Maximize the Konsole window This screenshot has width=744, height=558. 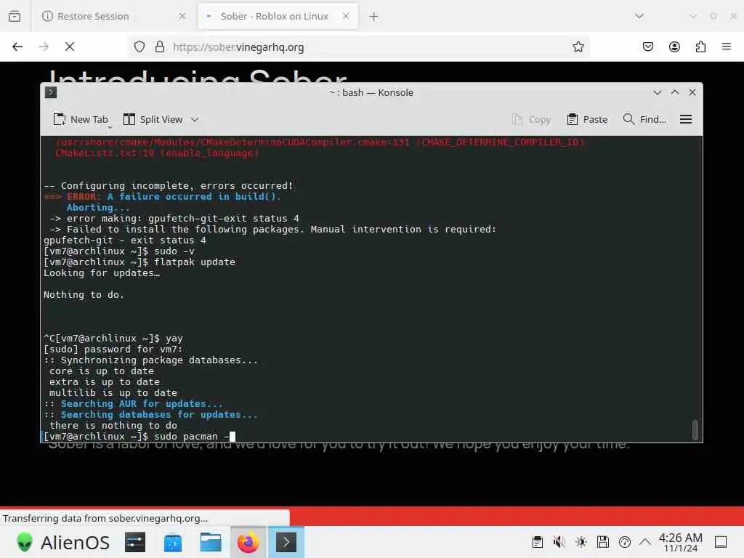click(x=675, y=92)
